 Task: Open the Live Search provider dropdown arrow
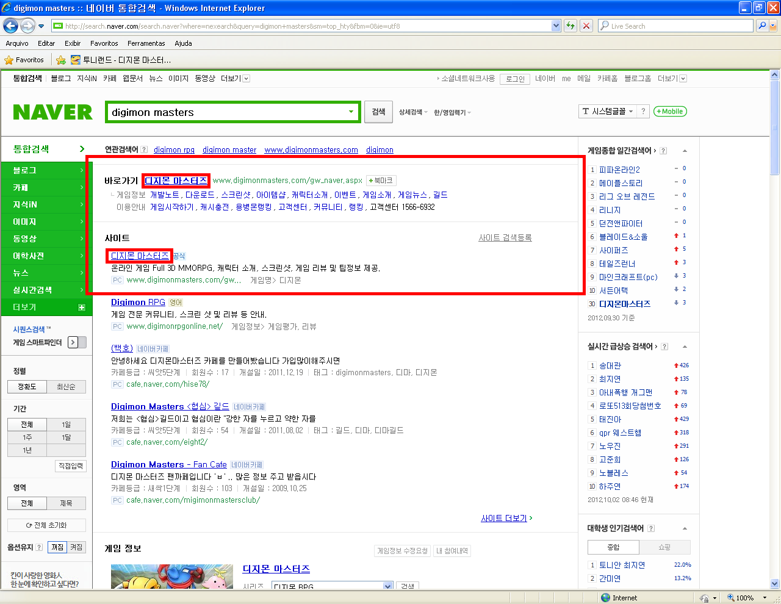774,26
